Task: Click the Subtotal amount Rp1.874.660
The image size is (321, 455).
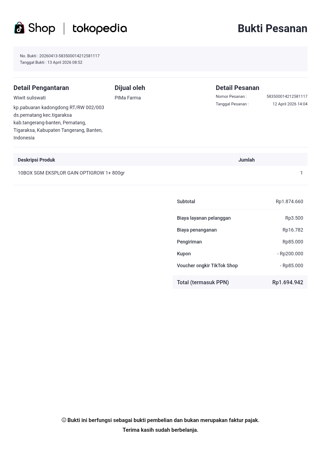Action: pyautogui.click(x=289, y=202)
